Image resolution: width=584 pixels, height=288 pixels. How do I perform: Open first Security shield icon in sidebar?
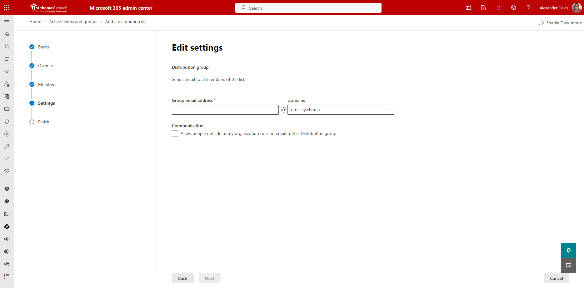coord(7,189)
